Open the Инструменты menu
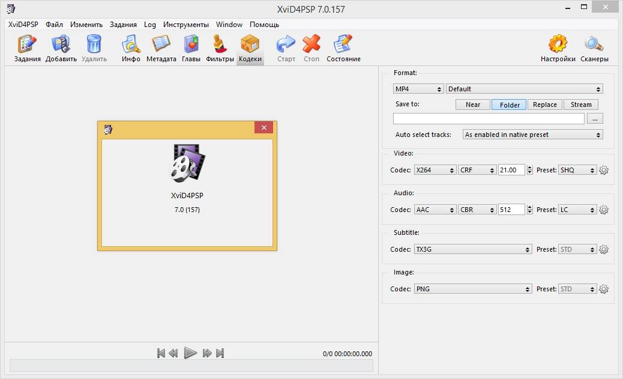Screen dimensions: 623x379 point(185,24)
